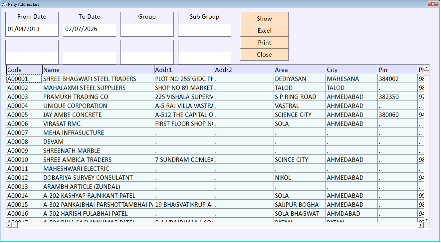Image resolution: width=441 pixels, height=243 pixels.
Task: Select the PRAMUKH TRADING CO cell
Action: tap(98, 97)
